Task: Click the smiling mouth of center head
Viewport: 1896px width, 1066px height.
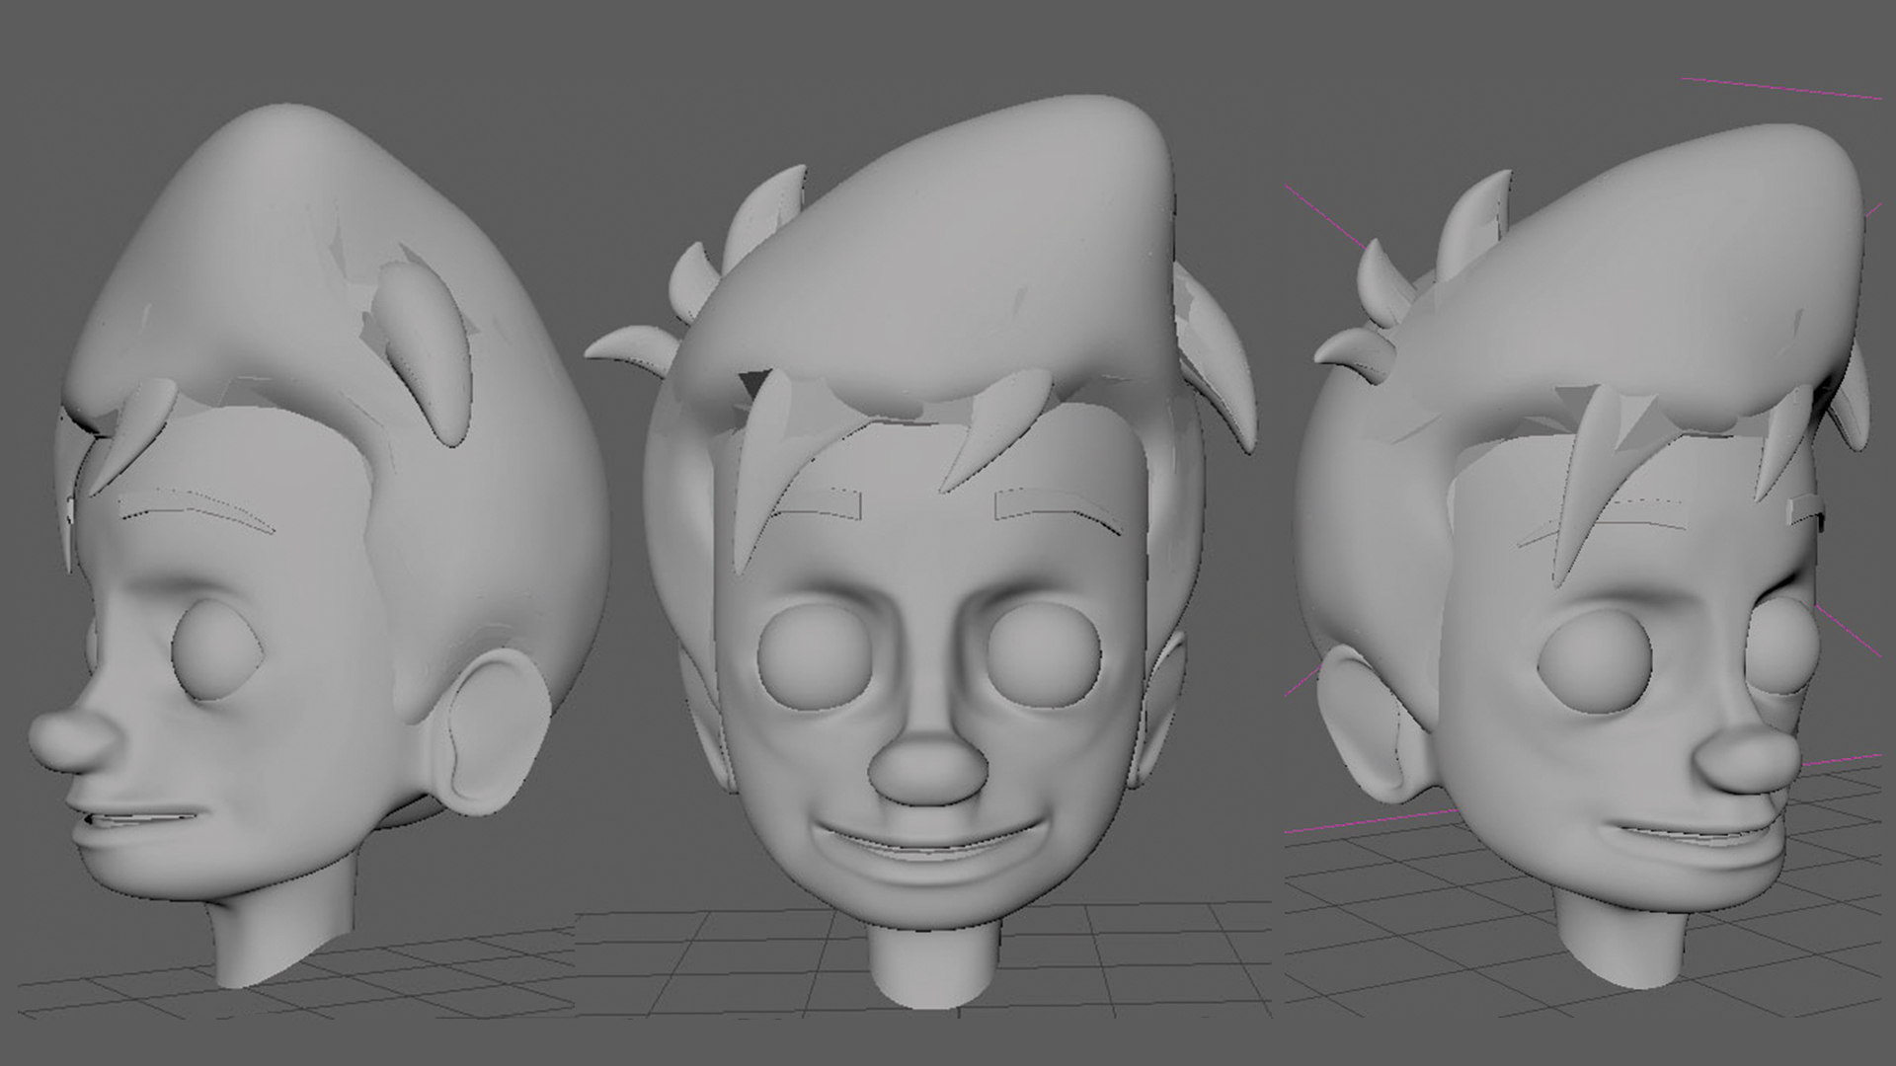Action: (926, 847)
